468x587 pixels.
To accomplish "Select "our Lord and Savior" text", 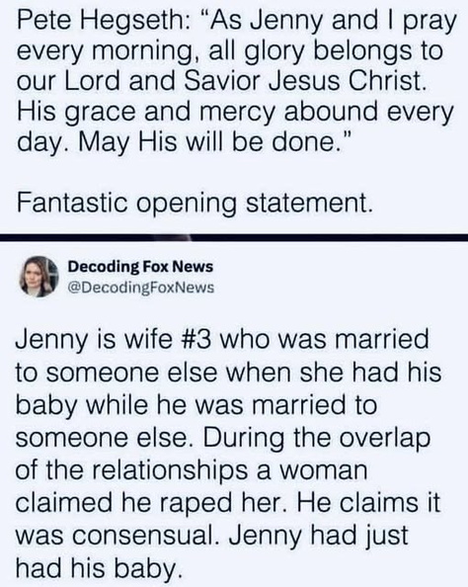I will [139, 81].
